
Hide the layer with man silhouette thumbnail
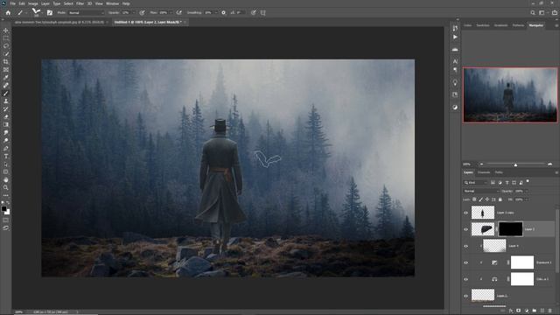[465, 213]
